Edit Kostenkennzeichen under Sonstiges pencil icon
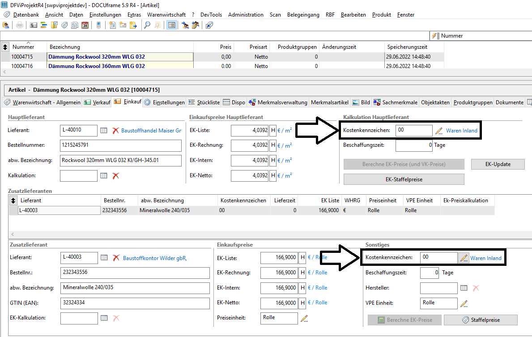This screenshot has height=337, width=532. (464, 258)
